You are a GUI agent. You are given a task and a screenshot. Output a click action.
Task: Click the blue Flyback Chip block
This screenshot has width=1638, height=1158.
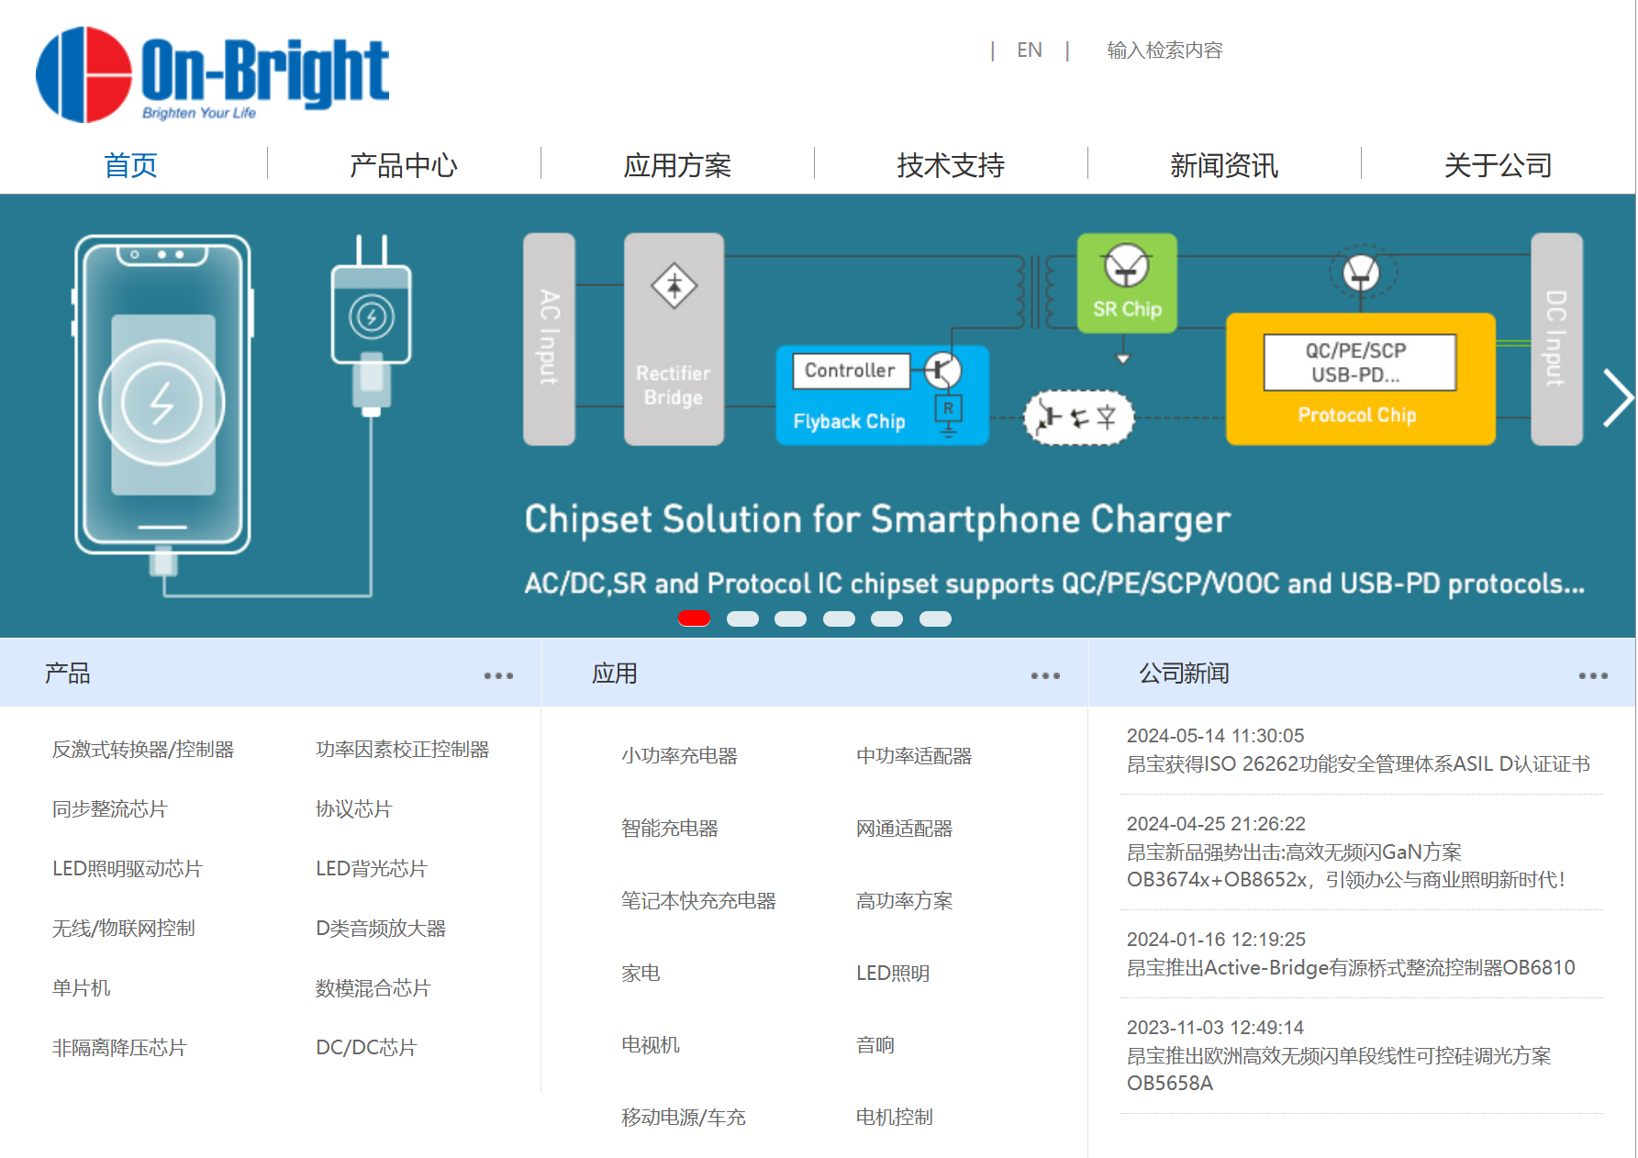(x=882, y=395)
